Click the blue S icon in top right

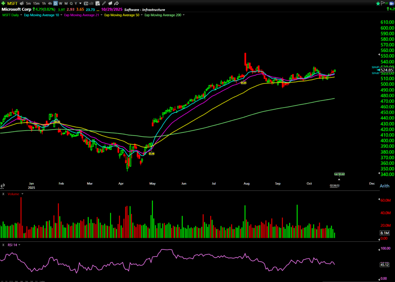392,3
